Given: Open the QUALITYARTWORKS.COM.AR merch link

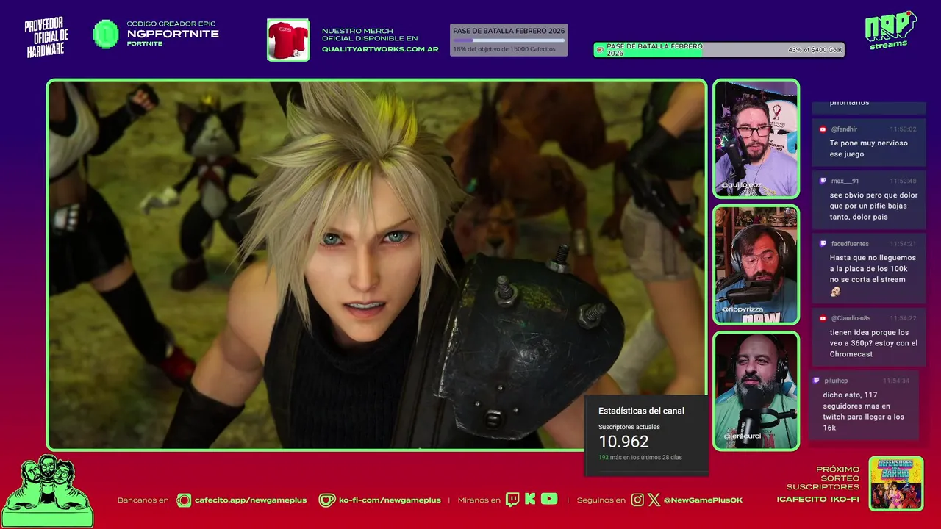Looking at the screenshot, I should coord(380,49).
